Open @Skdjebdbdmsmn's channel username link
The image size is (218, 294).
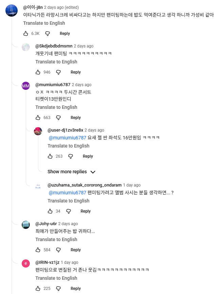tap(53, 46)
